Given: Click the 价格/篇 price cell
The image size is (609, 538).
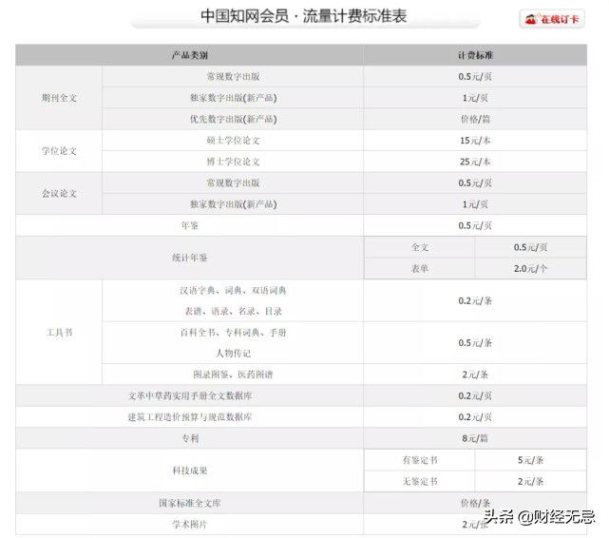Looking at the screenshot, I should tap(475, 119).
